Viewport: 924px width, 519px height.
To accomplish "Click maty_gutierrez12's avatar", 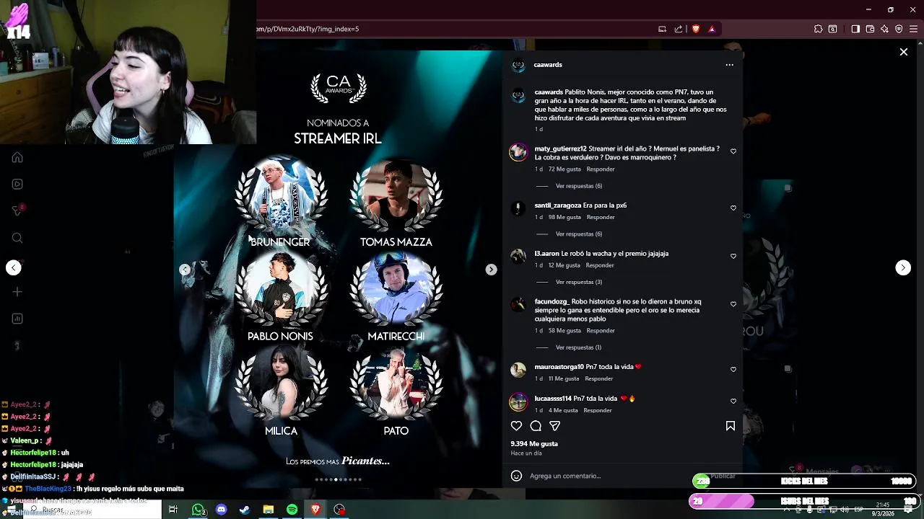I will (x=518, y=152).
